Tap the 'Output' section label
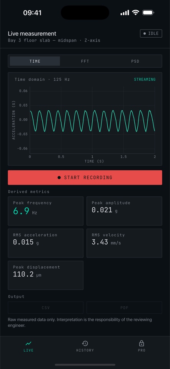 point(16,296)
